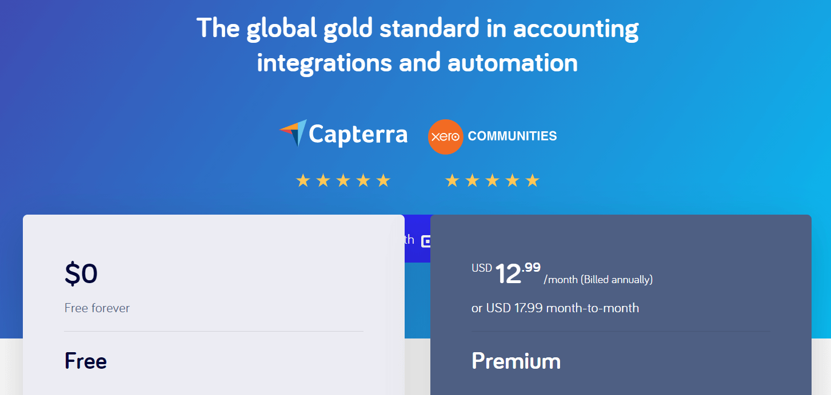Click the white square icon in blue banner
831x395 pixels.
tap(426, 241)
